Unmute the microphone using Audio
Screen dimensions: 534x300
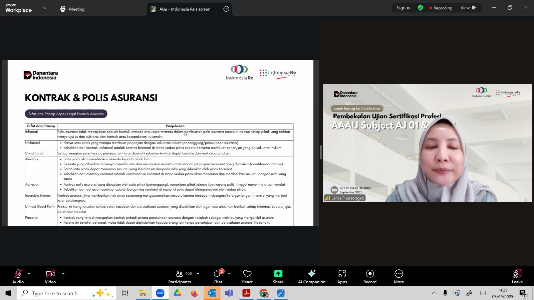(x=18, y=276)
